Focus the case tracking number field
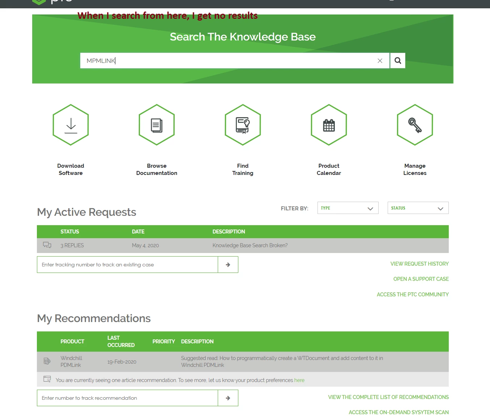Viewport: 490px width, 416px height. point(127,265)
